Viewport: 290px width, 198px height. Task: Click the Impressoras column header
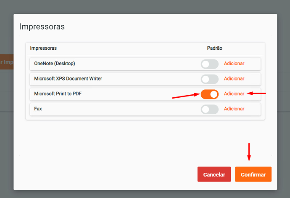click(x=43, y=48)
